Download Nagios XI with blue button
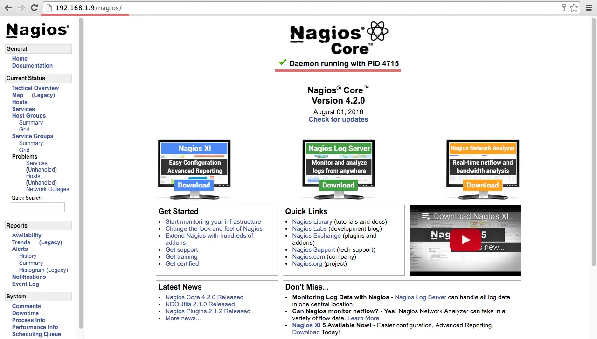The width and height of the screenshot is (597, 339). [x=194, y=185]
